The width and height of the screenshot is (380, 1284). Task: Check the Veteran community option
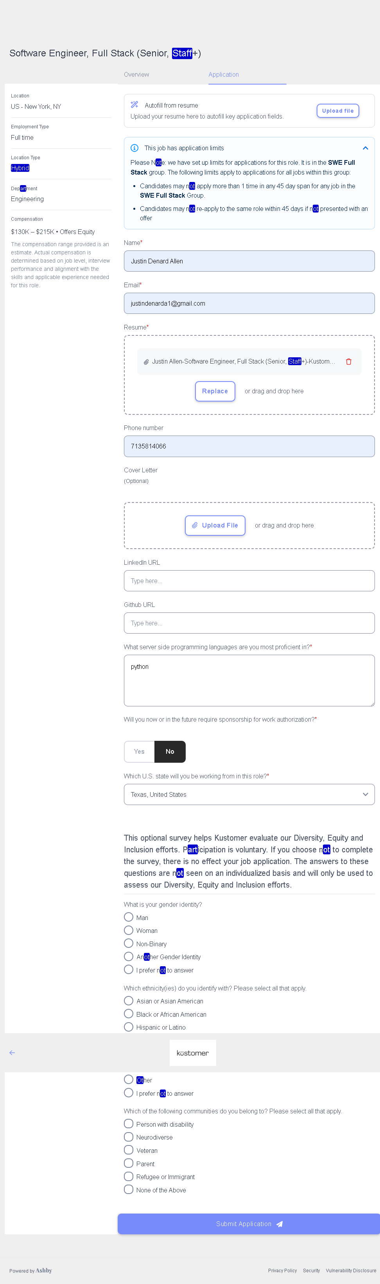pos(129,1150)
